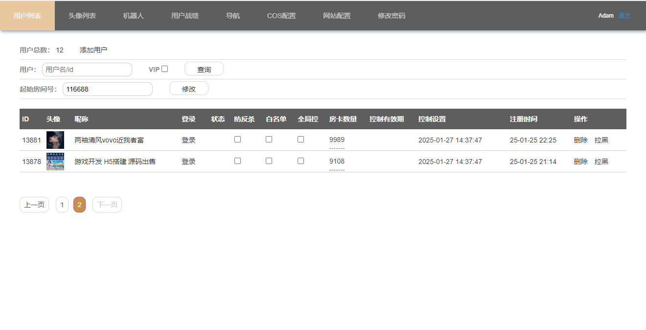Open the 机器人 section
Screen dimensions: 646x330
133,15
